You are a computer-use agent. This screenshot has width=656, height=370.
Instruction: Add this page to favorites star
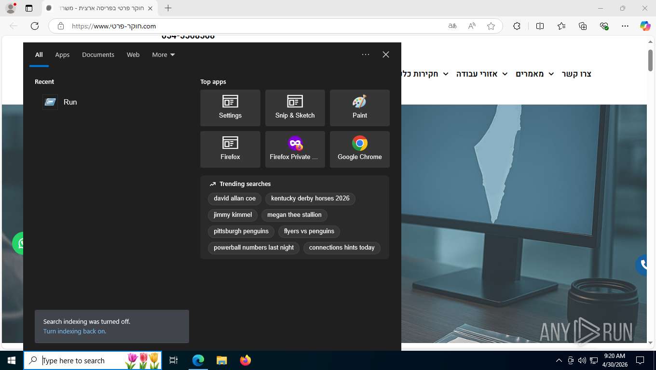(491, 26)
